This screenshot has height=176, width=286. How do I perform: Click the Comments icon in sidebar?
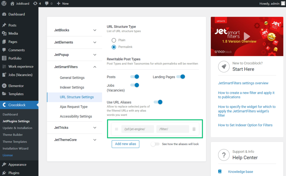(x=4, y=50)
